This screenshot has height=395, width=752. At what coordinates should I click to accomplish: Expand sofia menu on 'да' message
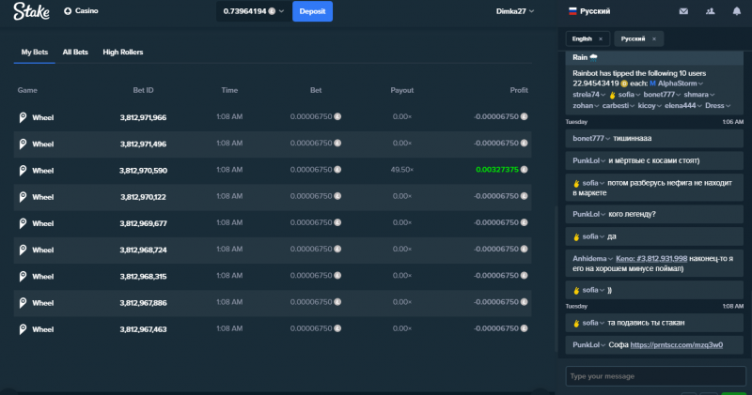click(602, 237)
